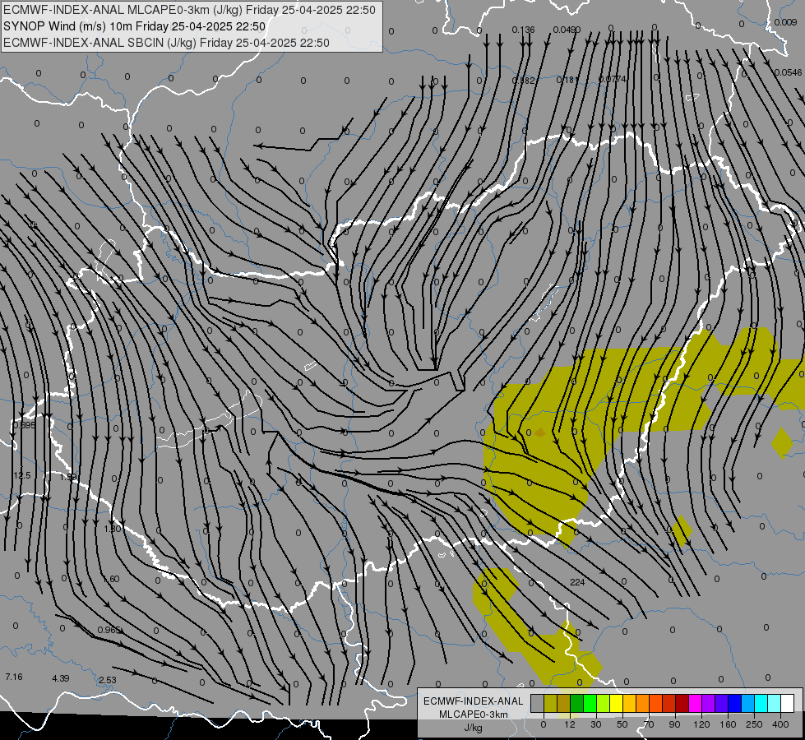Select the orange-red swatch right of tick 70

pyautogui.click(x=655, y=703)
